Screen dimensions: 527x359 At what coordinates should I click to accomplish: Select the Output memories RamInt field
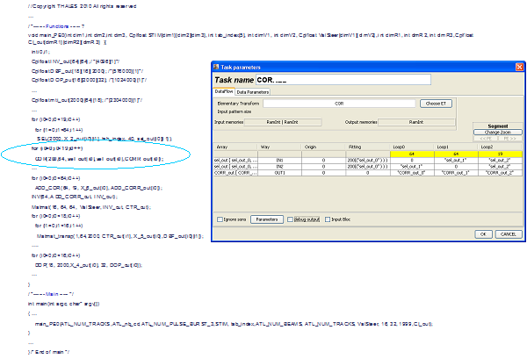(415, 121)
